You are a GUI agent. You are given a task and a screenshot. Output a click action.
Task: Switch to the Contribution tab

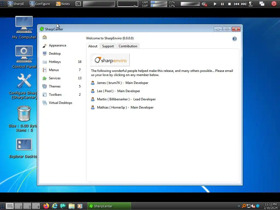[x=128, y=46]
